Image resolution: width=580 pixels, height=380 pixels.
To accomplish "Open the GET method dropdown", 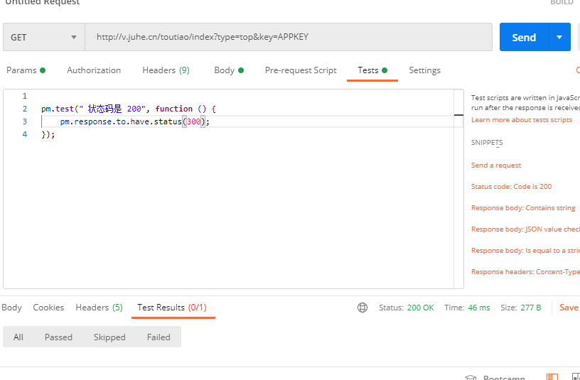I will click(x=44, y=37).
